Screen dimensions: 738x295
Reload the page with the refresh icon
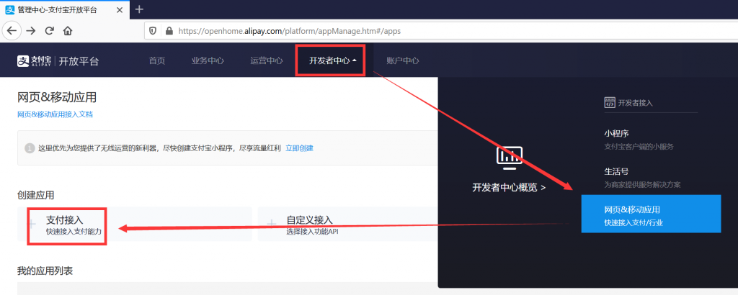(50, 31)
